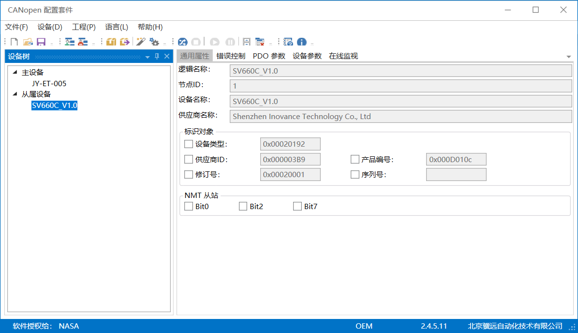
Task: Click the gray pause toolbar icon
Action: pos(230,42)
